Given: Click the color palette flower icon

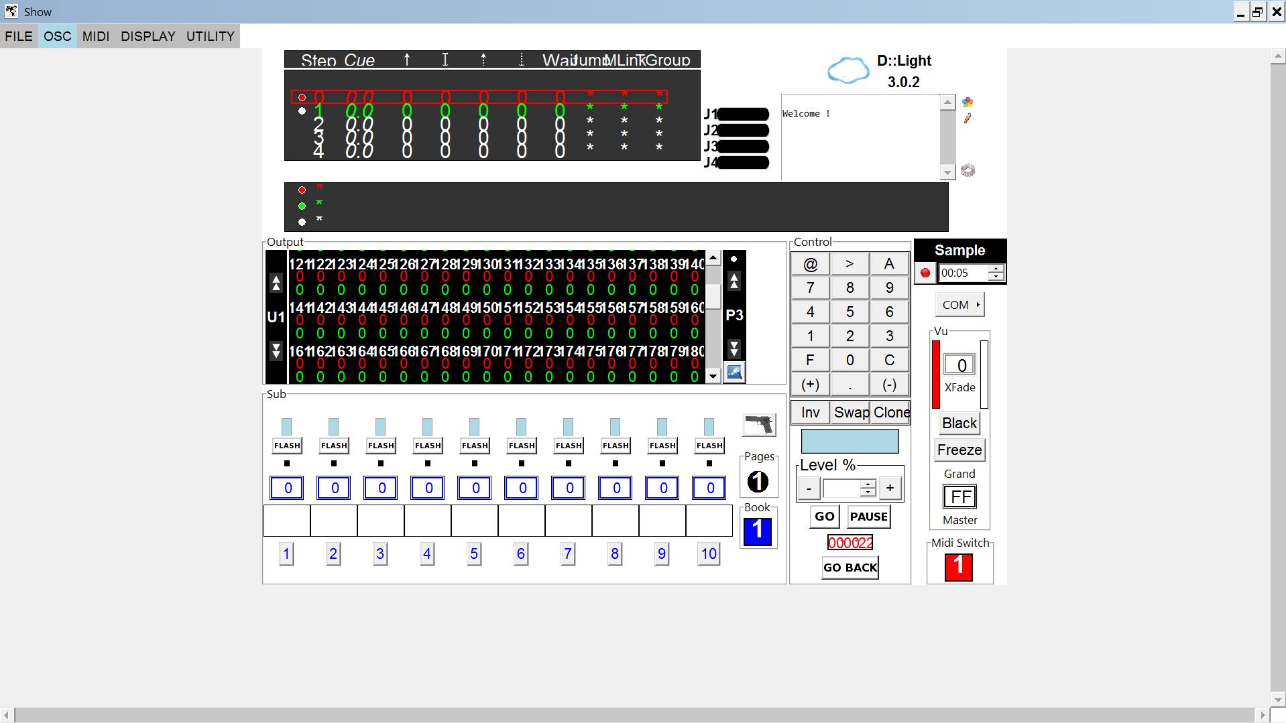Looking at the screenshot, I should coord(967,102).
